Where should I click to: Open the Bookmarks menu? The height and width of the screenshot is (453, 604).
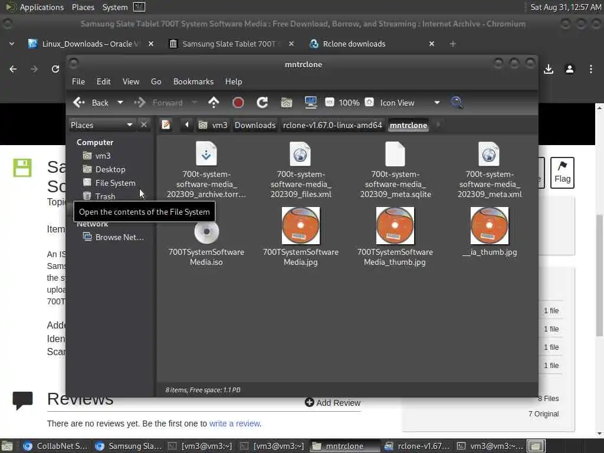pos(193,81)
